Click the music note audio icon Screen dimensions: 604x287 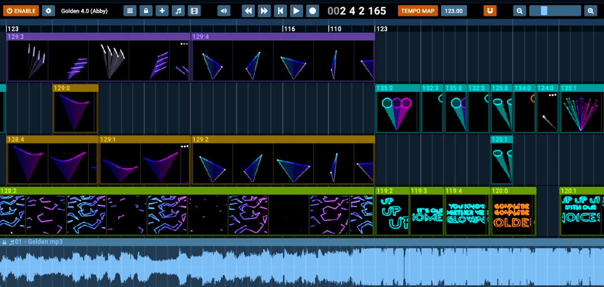[x=178, y=11]
